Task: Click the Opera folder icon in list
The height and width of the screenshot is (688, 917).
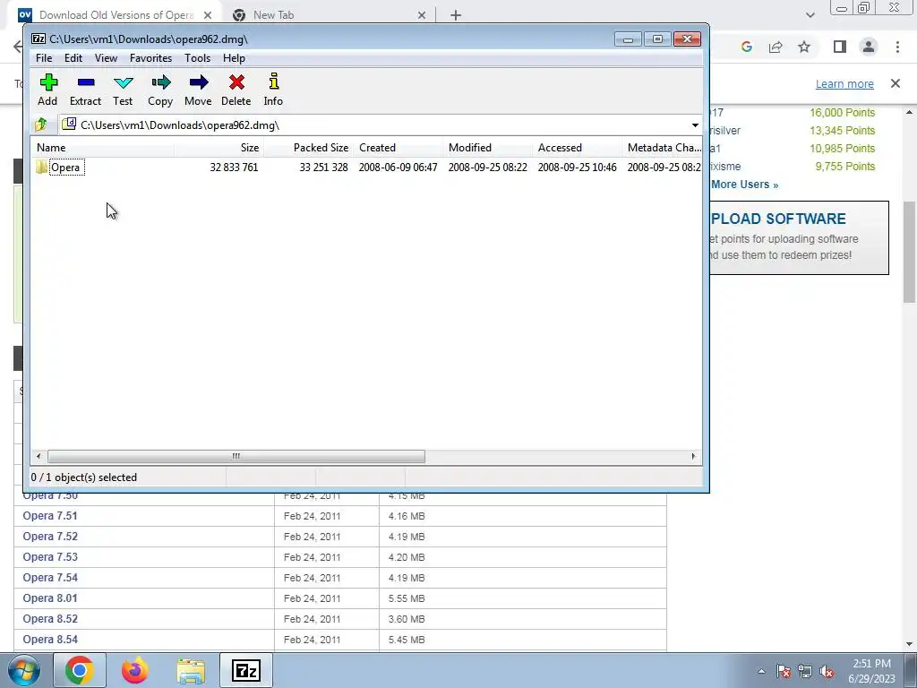Action: point(41,168)
